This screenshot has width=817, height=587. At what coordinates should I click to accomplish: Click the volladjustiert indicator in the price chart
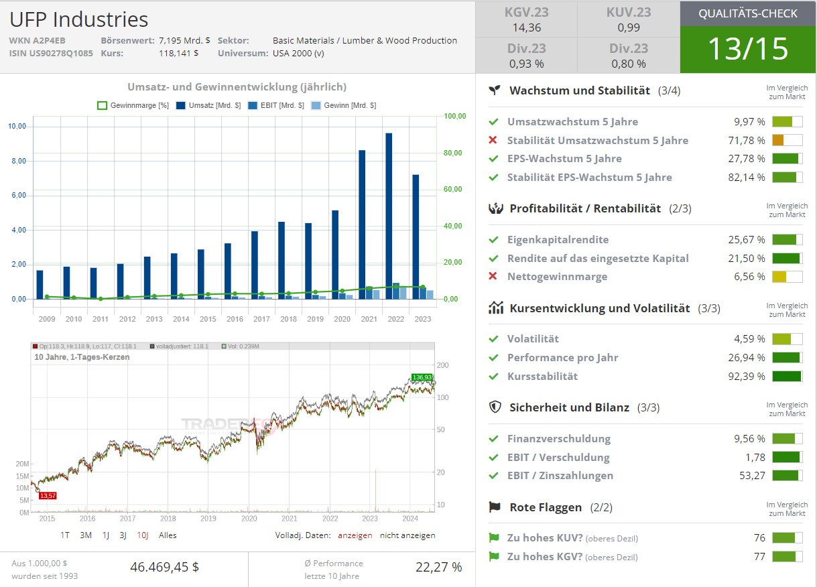click(x=179, y=346)
